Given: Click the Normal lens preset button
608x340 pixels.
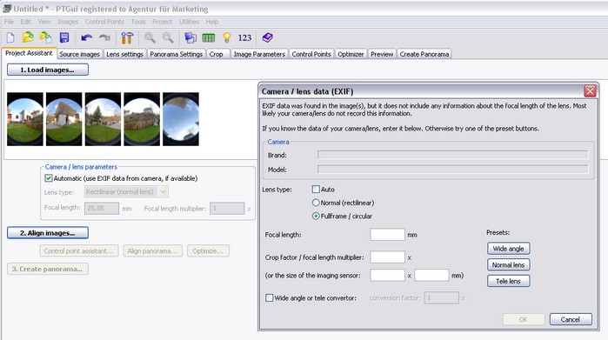Looking at the screenshot, I should click(x=508, y=265).
